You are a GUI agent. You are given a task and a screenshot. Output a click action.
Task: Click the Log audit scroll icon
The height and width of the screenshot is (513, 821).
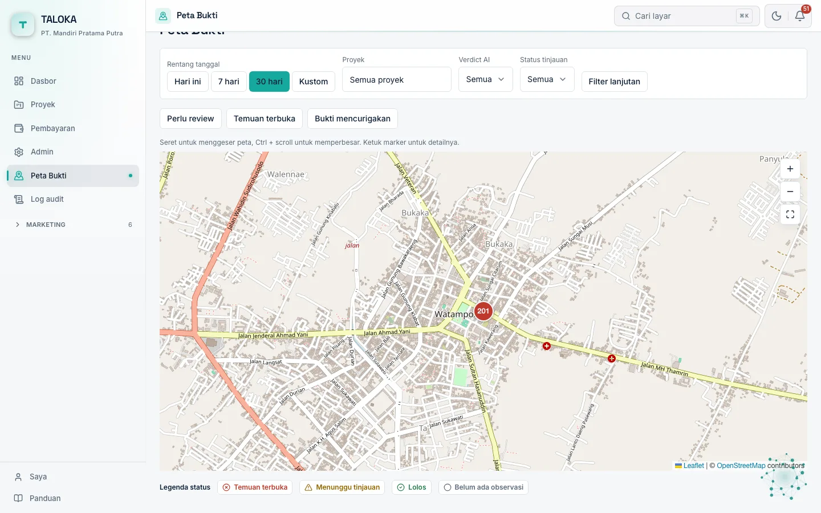click(x=19, y=199)
